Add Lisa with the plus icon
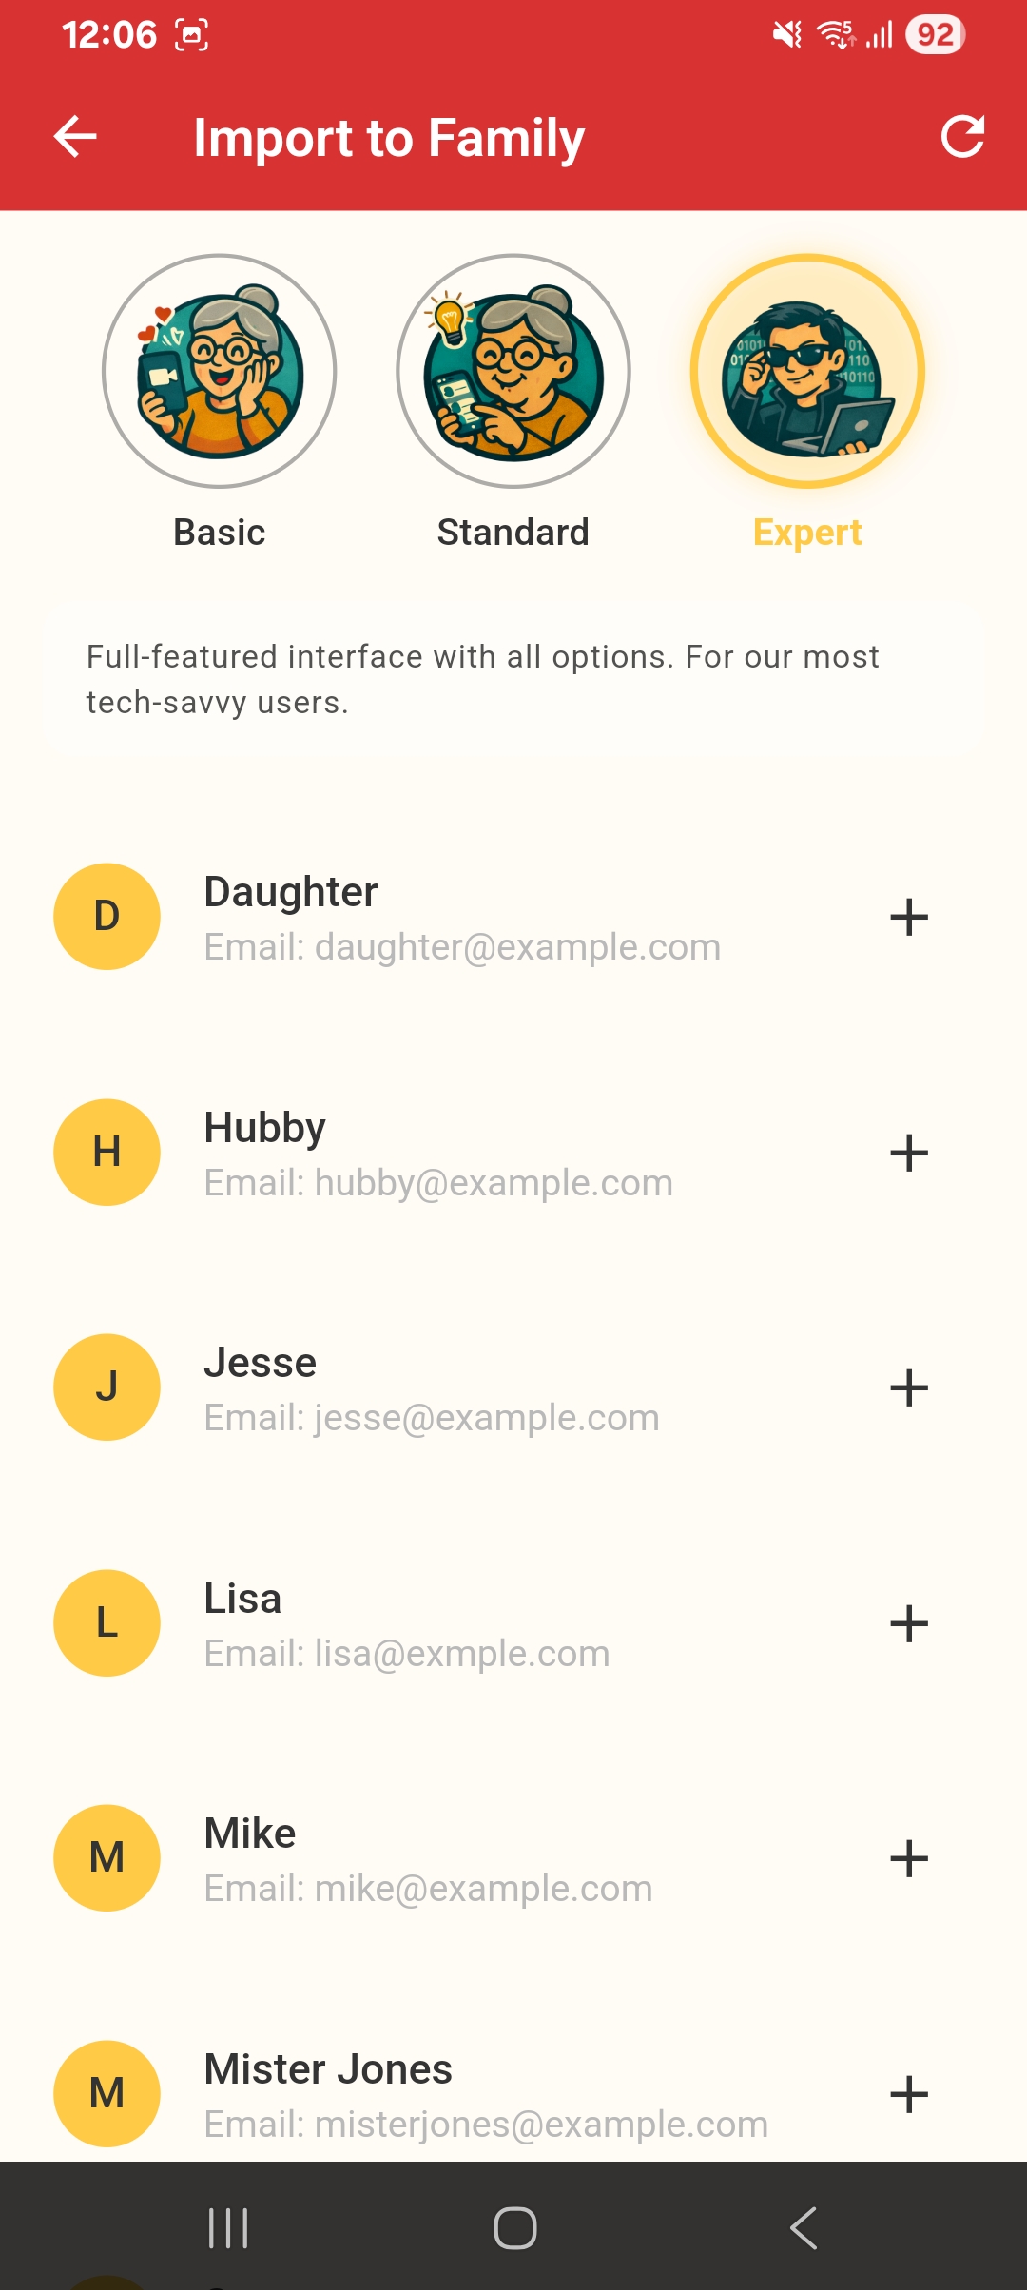Image resolution: width=1027 pixels, height=2290 pixels. 909,1623
